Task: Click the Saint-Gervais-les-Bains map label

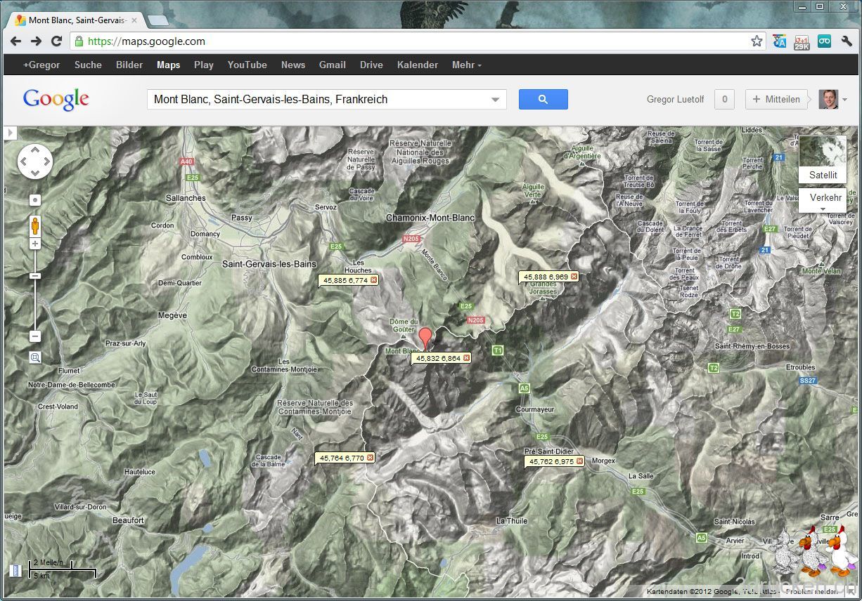Action: point(269,264)
